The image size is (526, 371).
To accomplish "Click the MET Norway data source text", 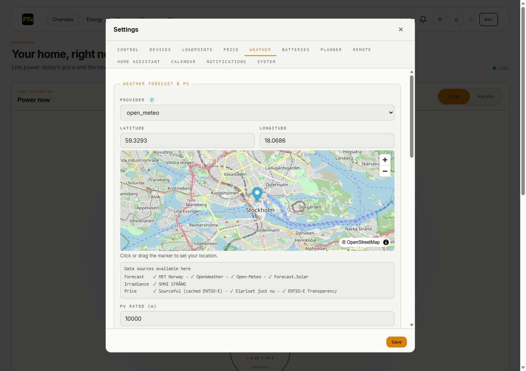I will click(x=171, y=277).
